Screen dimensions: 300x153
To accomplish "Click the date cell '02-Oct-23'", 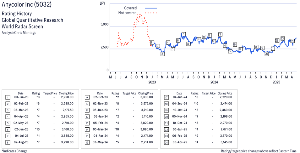I will click(x=101, y=97).
